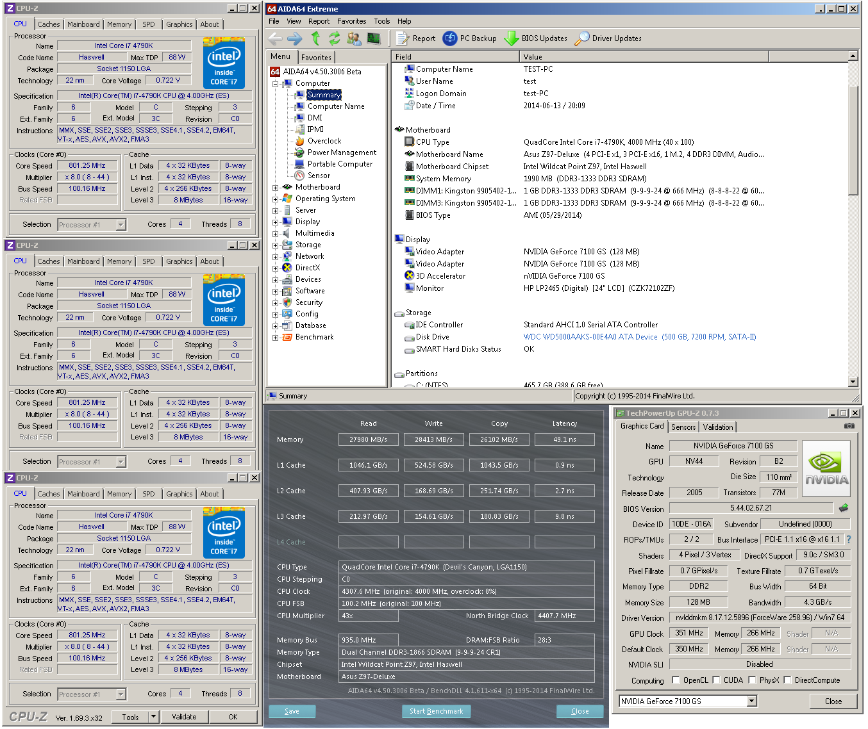Take a GPU-Z screenshot with camera icon
Image resolution: width=868 pixels, height=729 pixels.
[x=849, y=426]
